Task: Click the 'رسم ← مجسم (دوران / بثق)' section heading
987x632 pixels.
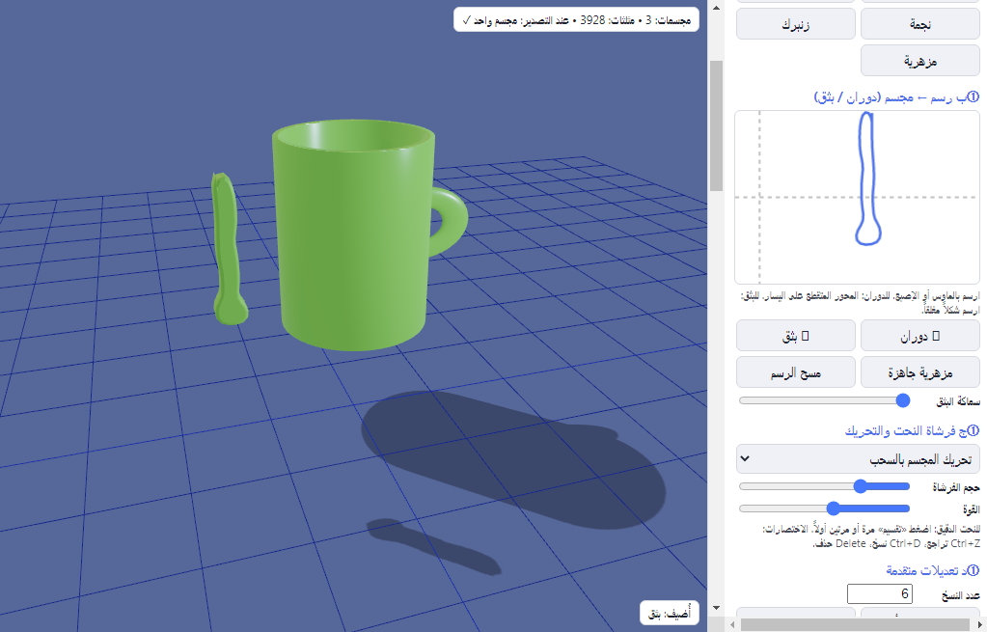Action: tap(897, 97)
